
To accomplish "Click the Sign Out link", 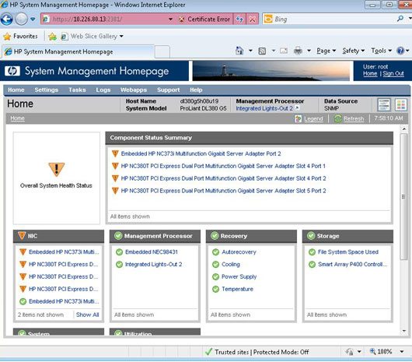I will pyautogui.click(x=393, y=74).
